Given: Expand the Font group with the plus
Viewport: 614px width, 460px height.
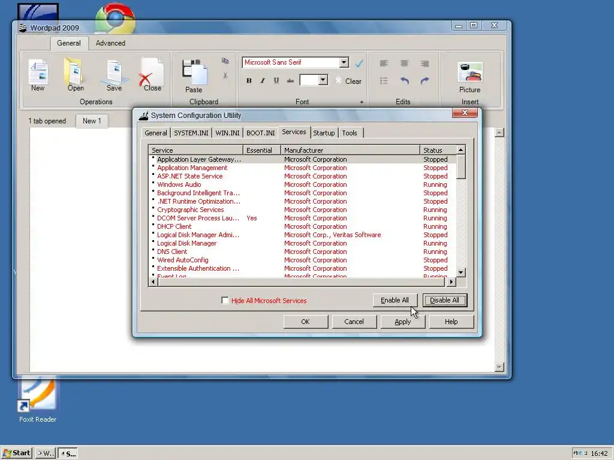Looking at the screenshot, I should (x=362, y=102).
